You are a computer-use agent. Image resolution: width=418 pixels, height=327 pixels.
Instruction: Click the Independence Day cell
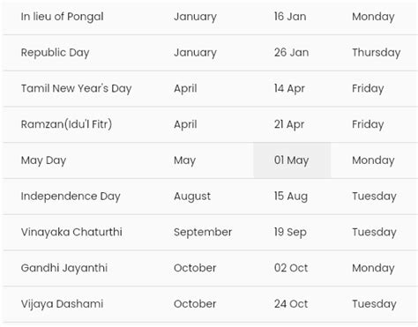[x=71, y=197]
